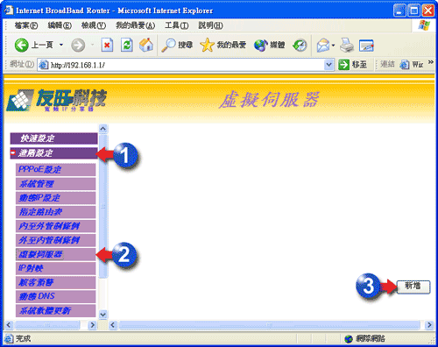The height and width of the screenshot is (347, 438).
Task: Click the URL address field
Action: point(187,65)
